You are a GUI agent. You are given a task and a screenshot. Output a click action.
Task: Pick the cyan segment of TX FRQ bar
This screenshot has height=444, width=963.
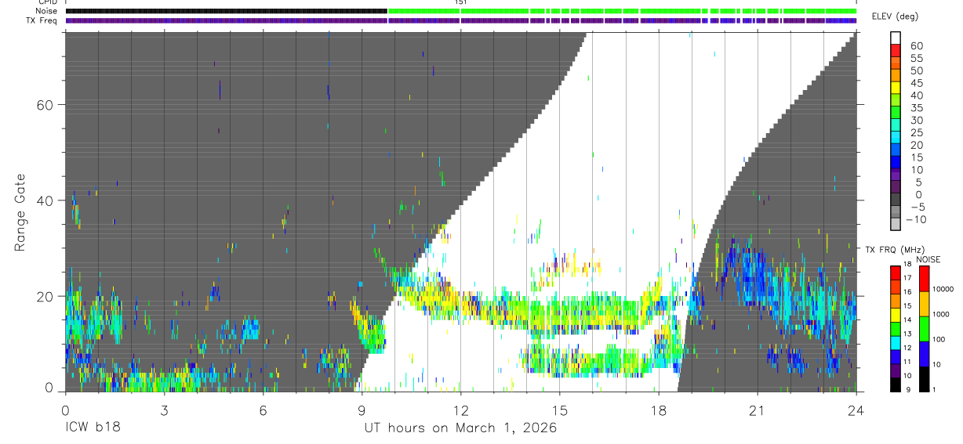(895, 342)
